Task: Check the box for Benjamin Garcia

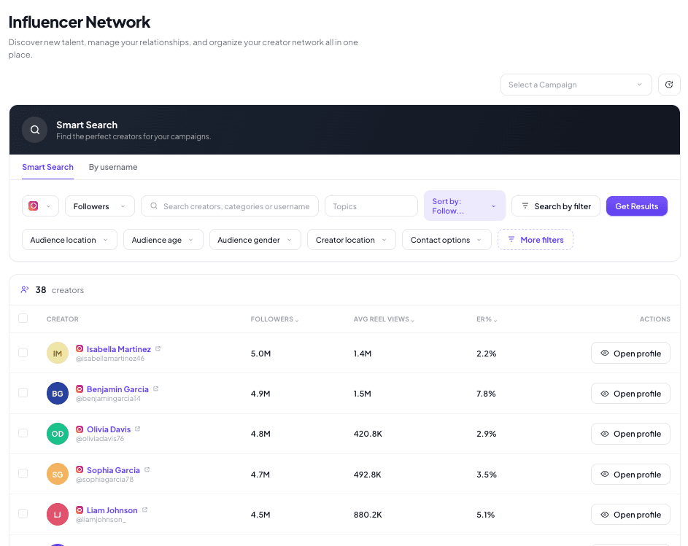Action: 23,392
